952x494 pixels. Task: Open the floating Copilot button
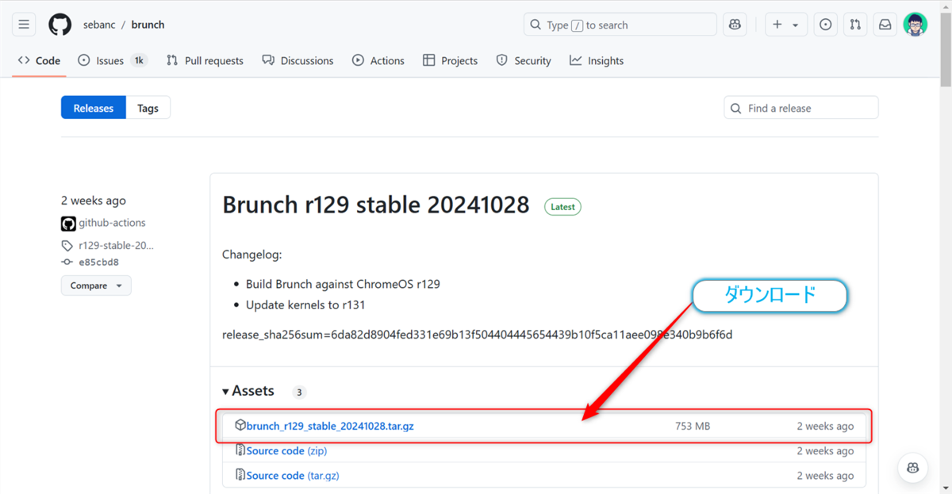913,466
